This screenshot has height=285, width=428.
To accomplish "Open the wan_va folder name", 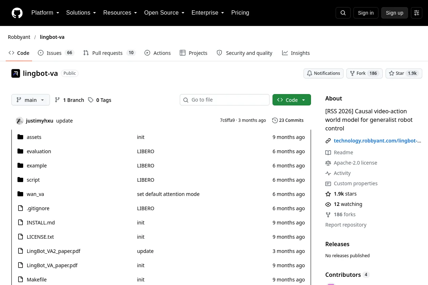I will [x=35, y=194].
